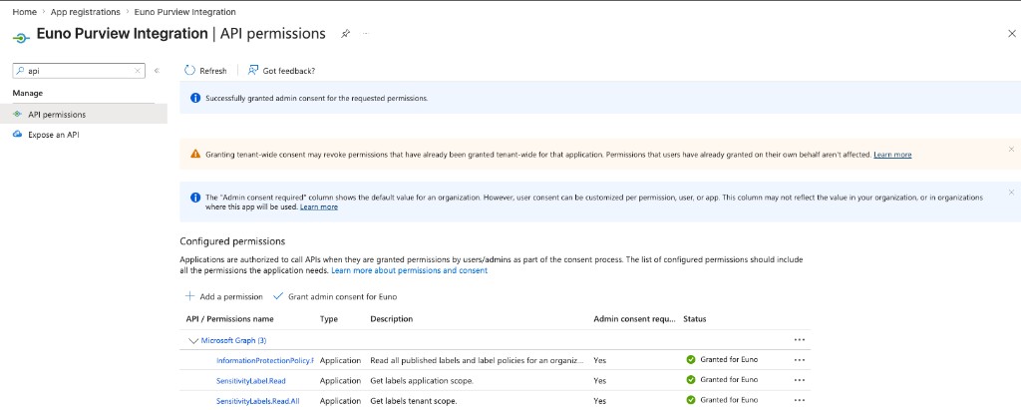Viewport: 1021px width, 410px height.
Task: Select 'Read all published labels' description
Action: 478,360
